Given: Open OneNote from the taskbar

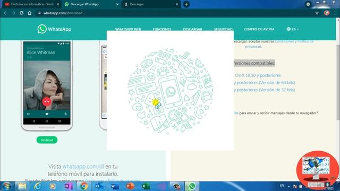Looking at the screenshot, I should [x=69, y=186].
